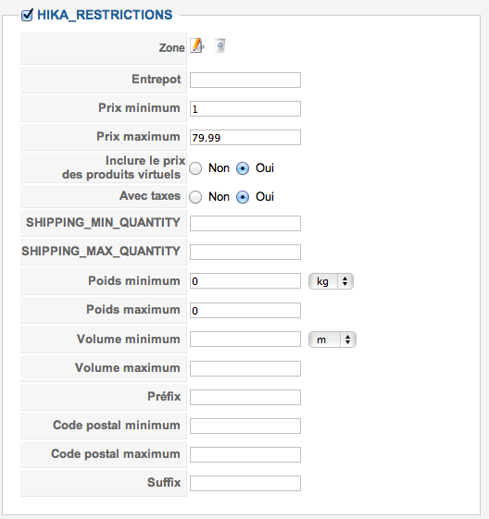Focus the Suffix input field
Image resolution: width=489 pixels, height=519 pixels.
245,483
